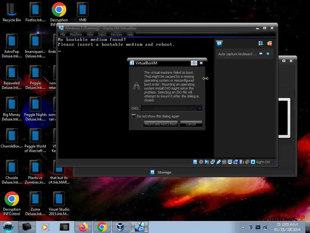Viewport: 310px width, 233px height.
Task: Select the Insaniquarium Deluxe desktop shortcut
Action: [35, 46]
